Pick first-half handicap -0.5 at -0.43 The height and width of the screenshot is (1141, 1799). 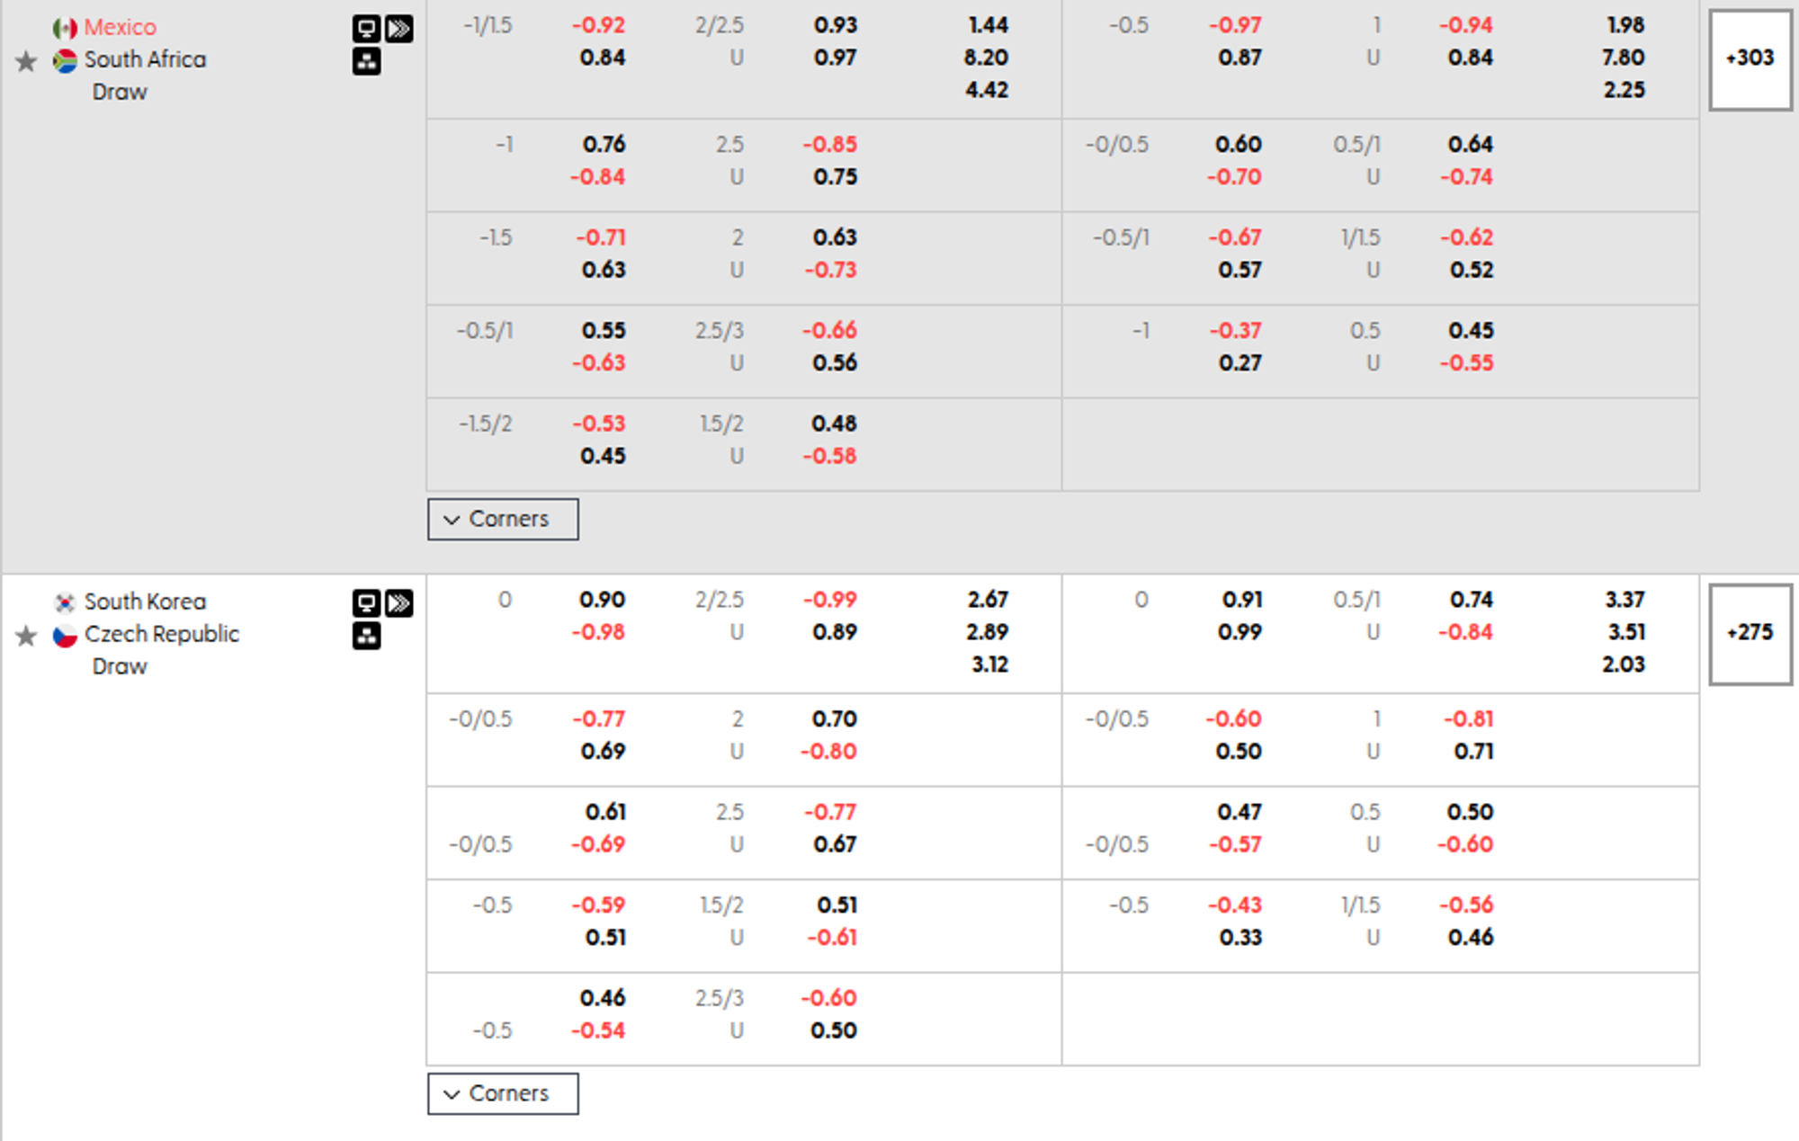click(x=1235, y=905)
